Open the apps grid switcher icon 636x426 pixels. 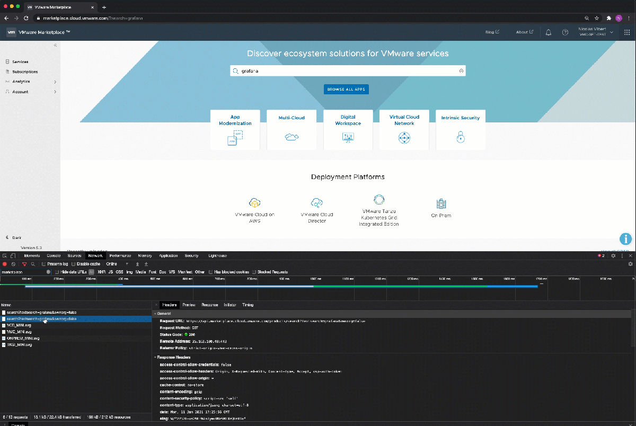point(627,32)
